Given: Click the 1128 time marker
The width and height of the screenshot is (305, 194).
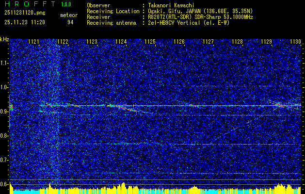Looking at the screenshot, I should click(x=237, y=42).
